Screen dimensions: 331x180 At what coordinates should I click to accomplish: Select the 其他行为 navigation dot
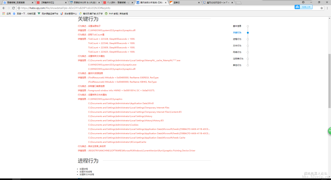[x=248, y=65]
